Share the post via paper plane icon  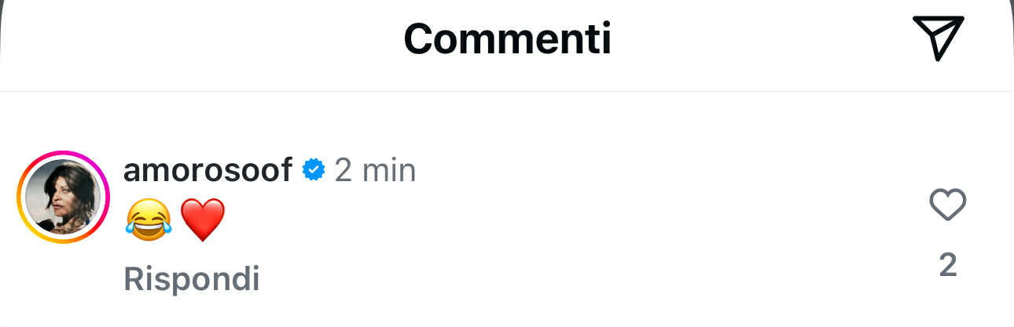(x=938, y=37)
